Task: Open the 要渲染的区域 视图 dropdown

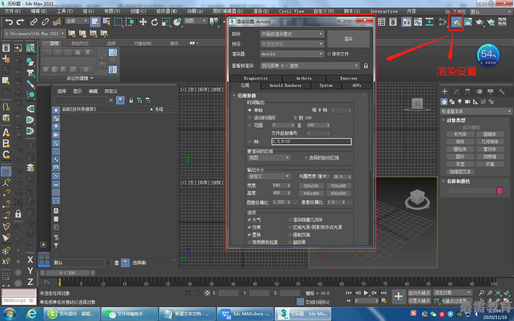Action: (269, 158)
